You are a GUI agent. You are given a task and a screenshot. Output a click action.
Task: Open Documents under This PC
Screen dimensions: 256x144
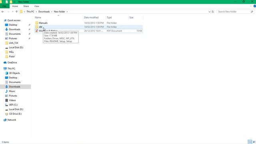(x=15, y=82)
